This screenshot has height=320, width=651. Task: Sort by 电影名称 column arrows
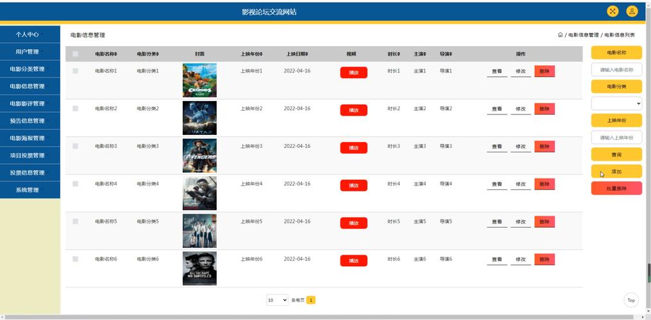pyautogui.click(x=116, y=54)
